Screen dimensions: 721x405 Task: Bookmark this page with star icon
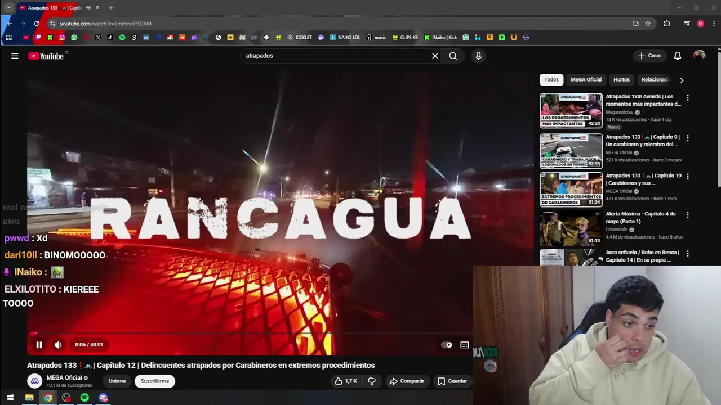click(x=648, y=24)
